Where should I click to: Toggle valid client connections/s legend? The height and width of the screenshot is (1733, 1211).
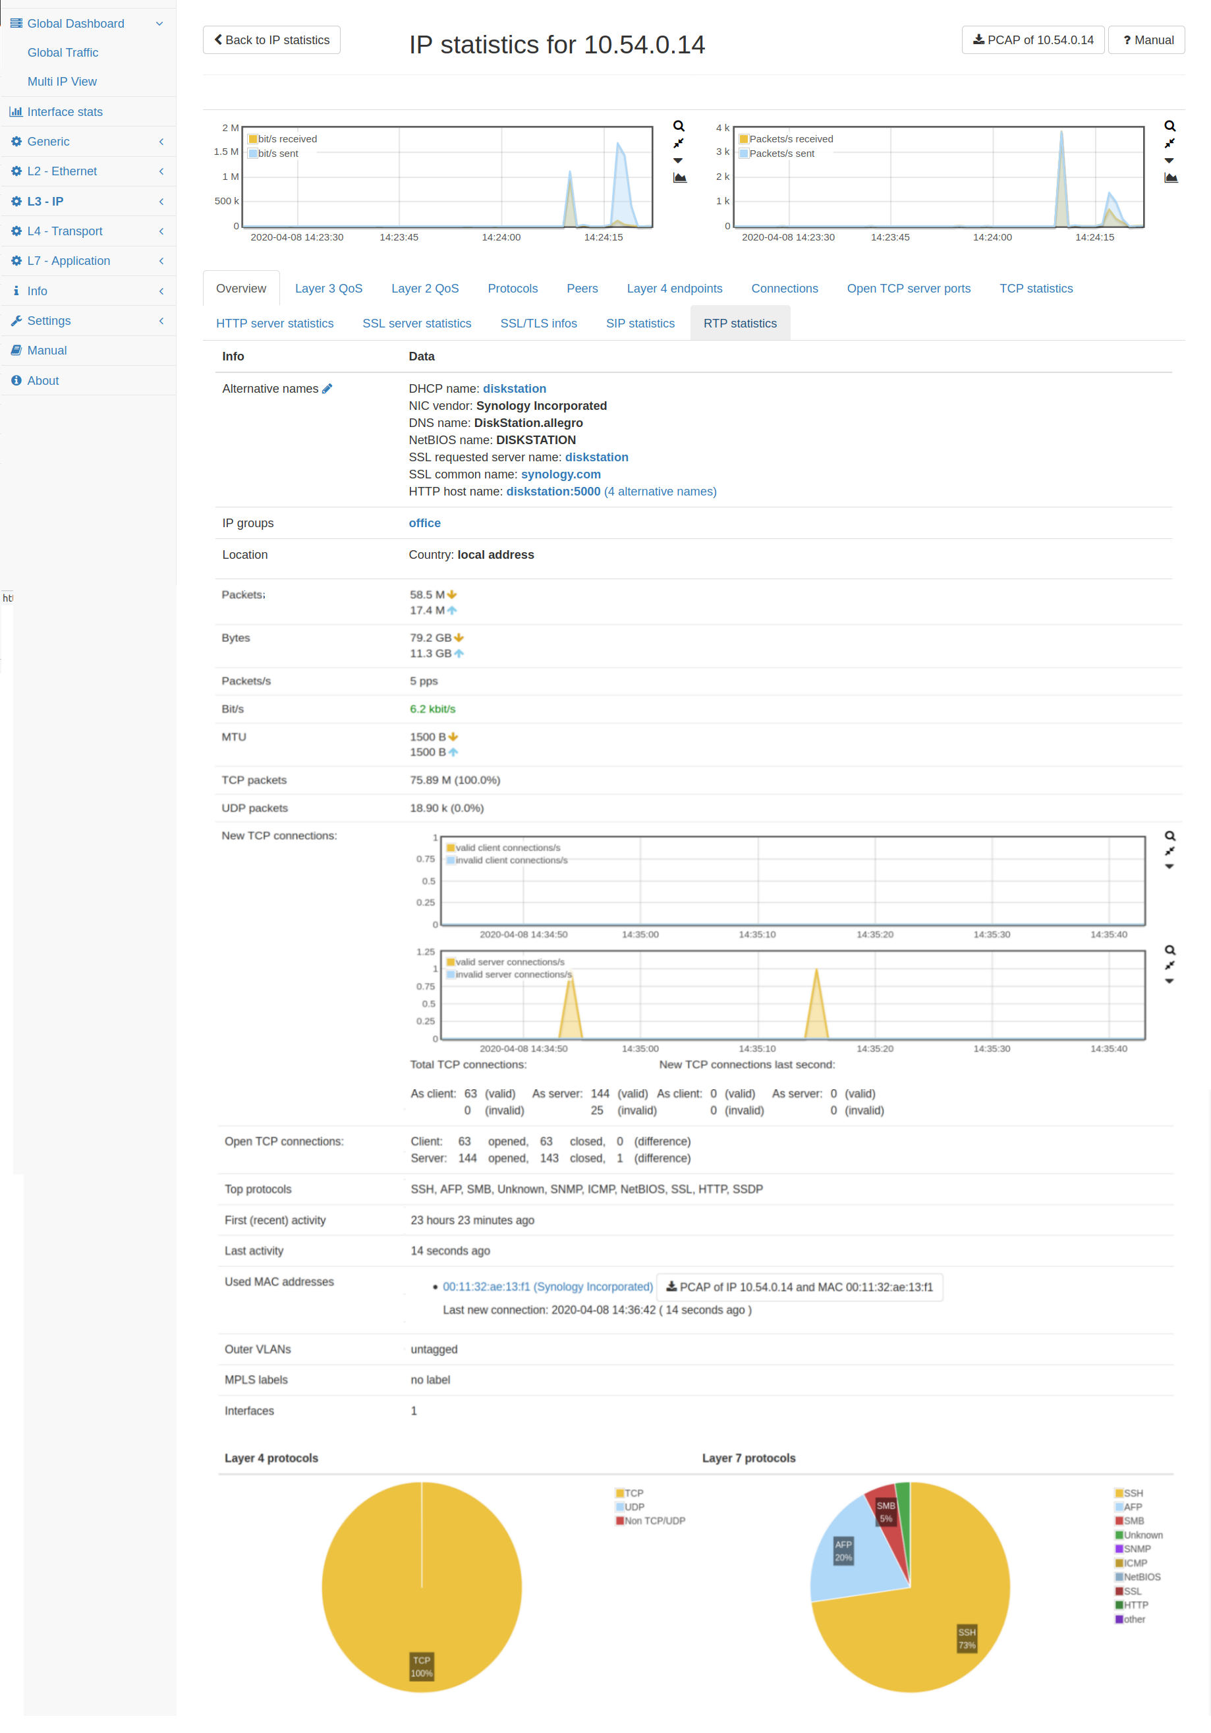coord(504,847)
